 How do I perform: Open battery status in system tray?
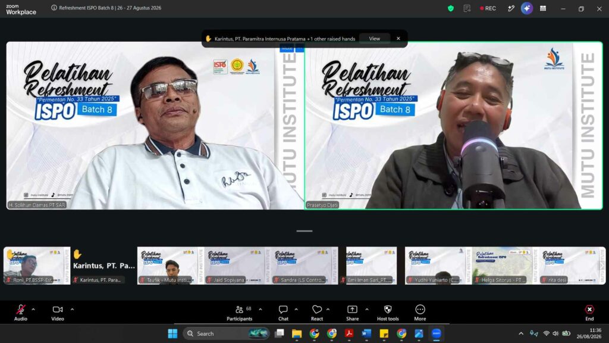click(566, 333)
